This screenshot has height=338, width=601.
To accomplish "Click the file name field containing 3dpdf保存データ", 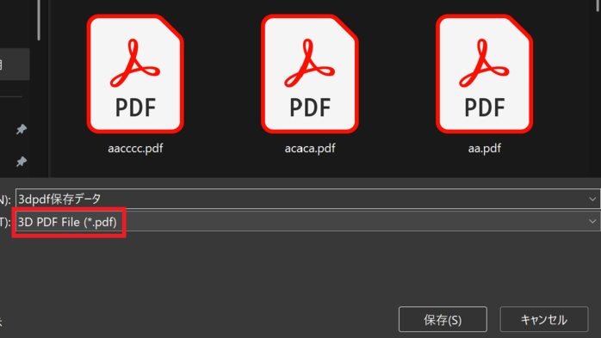I will click(307, 199).
